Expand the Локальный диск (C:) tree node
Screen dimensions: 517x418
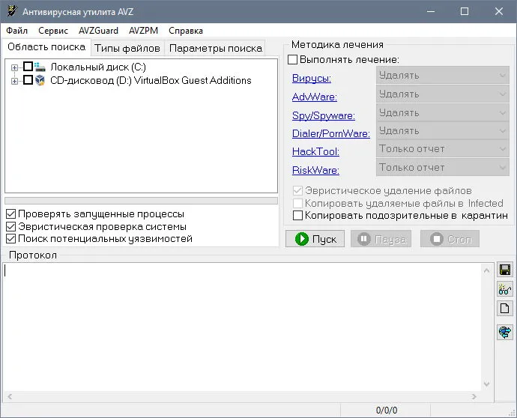pyautogui.click(x=14, y=67)
